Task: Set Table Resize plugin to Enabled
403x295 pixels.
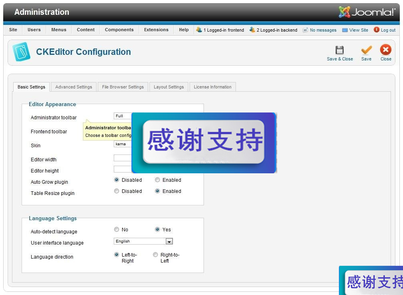Action: (157, 191)
